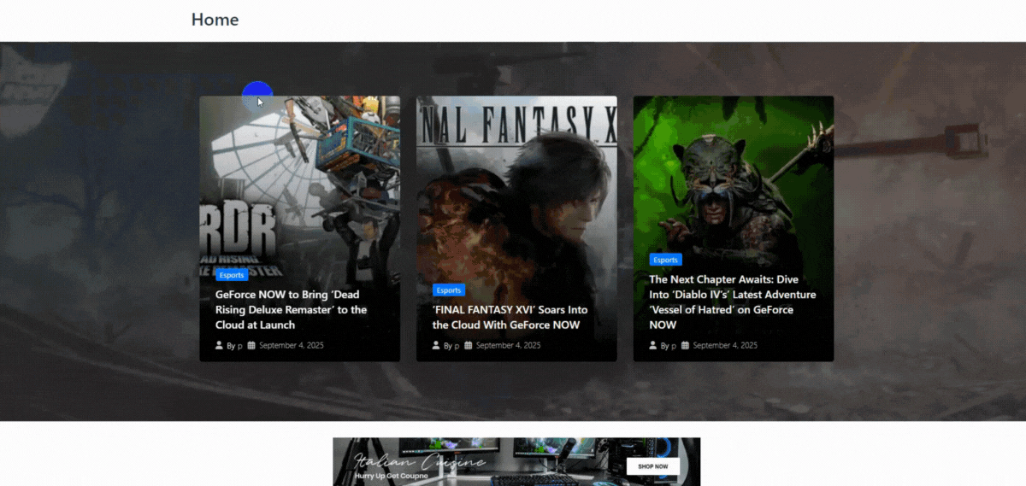Click the Esports tag on the Dead Rising card
The height and width of the screenshot is (486, 1026).
232,275
